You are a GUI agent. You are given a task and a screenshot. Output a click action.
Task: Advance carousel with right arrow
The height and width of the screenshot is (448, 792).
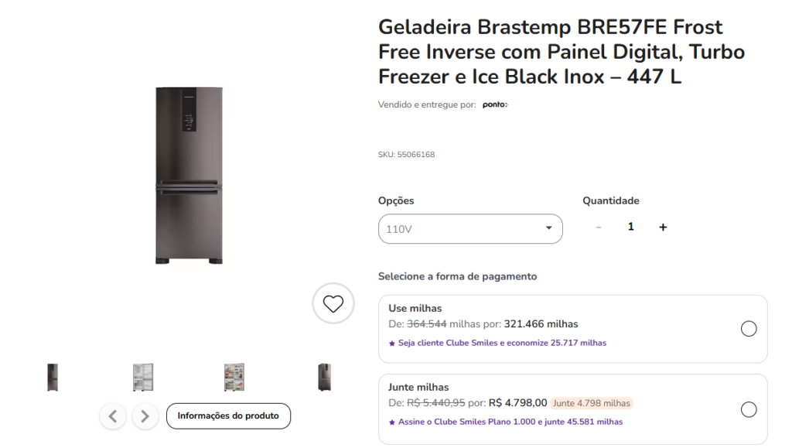(x=145, y=416)
